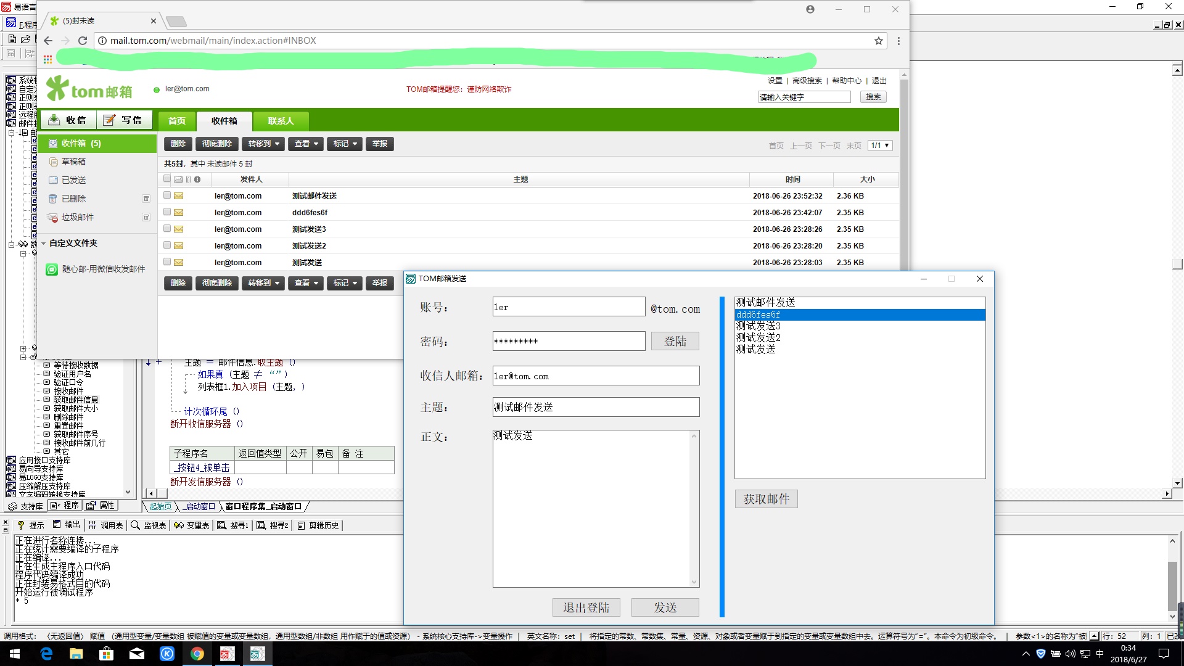Open 输出 output tab
Viewport: 1184px width, 666px height.
[x=66, y=525]
